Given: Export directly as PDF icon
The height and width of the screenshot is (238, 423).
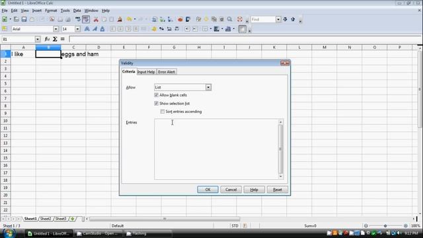Looking at the screenshot, I should coord(52,19).
